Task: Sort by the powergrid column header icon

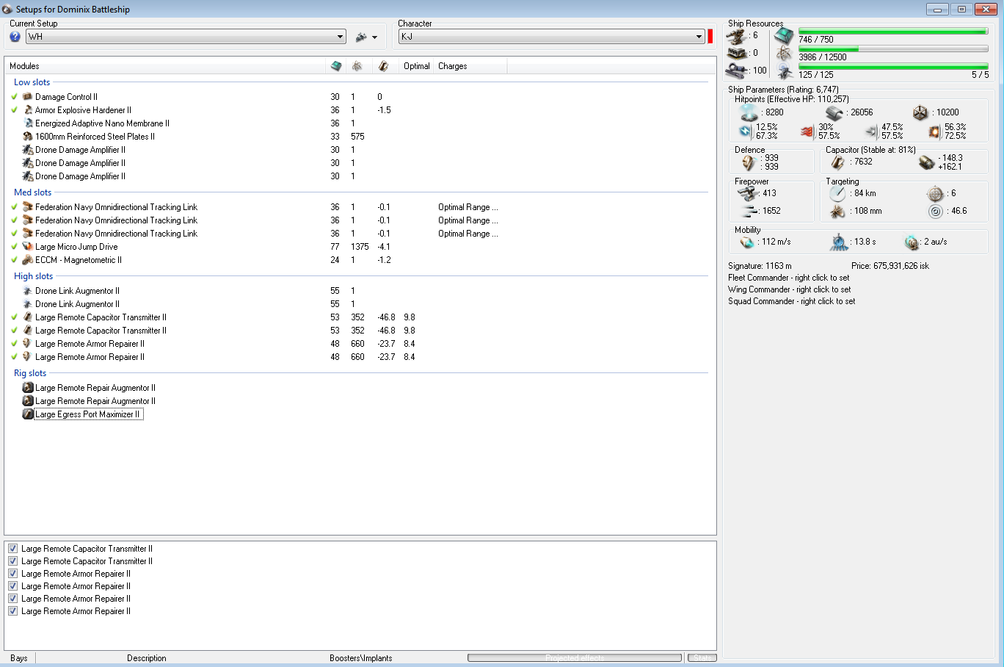Action: [x=357, y=66]
